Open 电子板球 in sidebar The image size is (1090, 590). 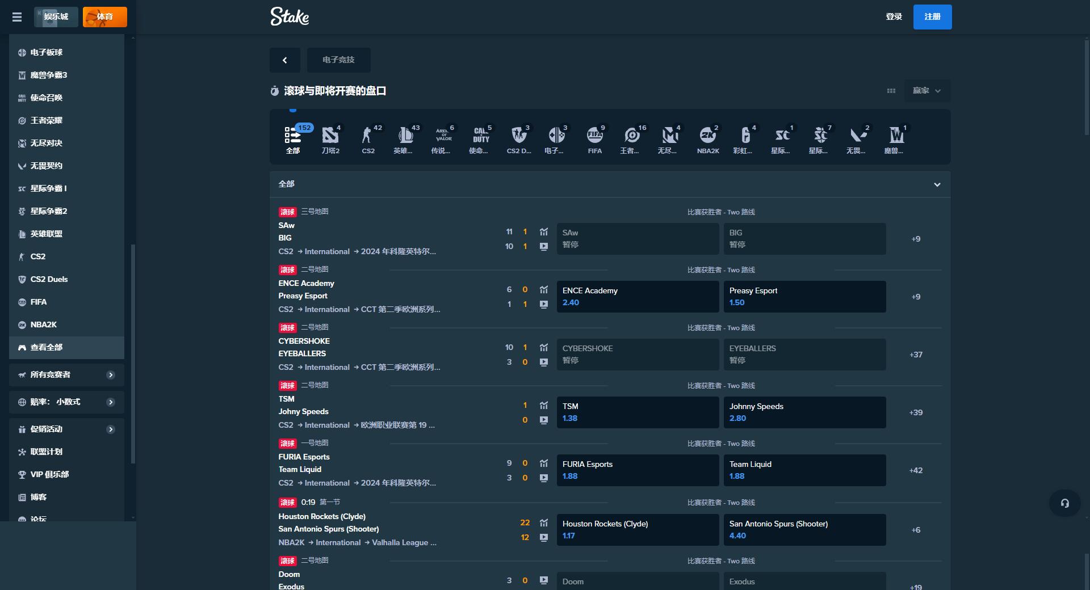pyautogui.click(x=66, y=52)
